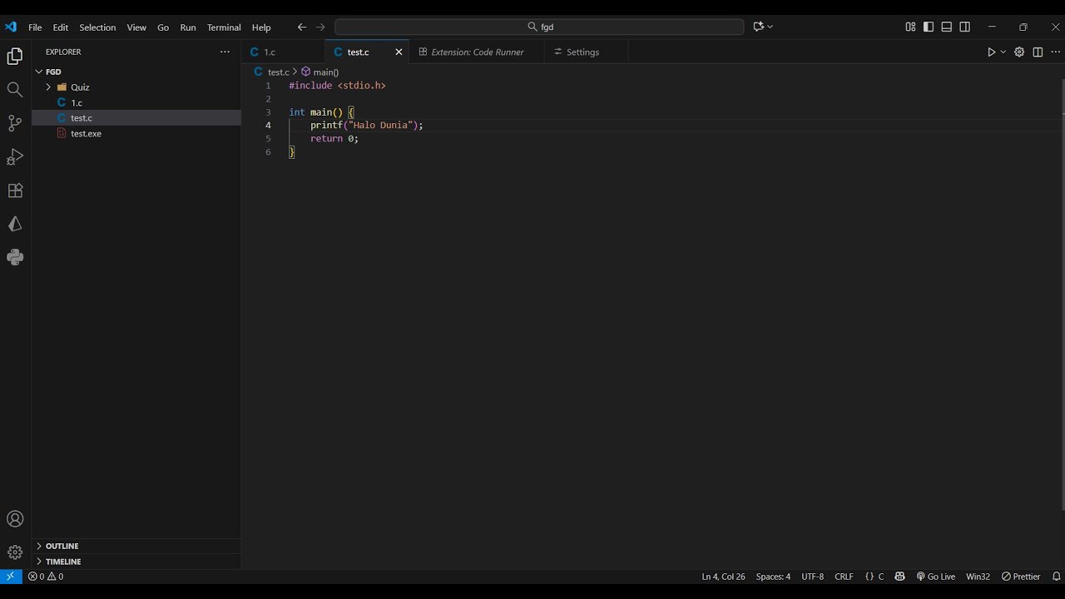
Task: Go forward with the right arrow
Action: point(320,27)
